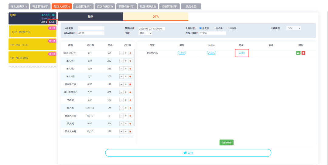This screenshot has height=165, width=328.
Task: Decrease 美团新产品 booked count with minus
Action: [x=121, y=84]
